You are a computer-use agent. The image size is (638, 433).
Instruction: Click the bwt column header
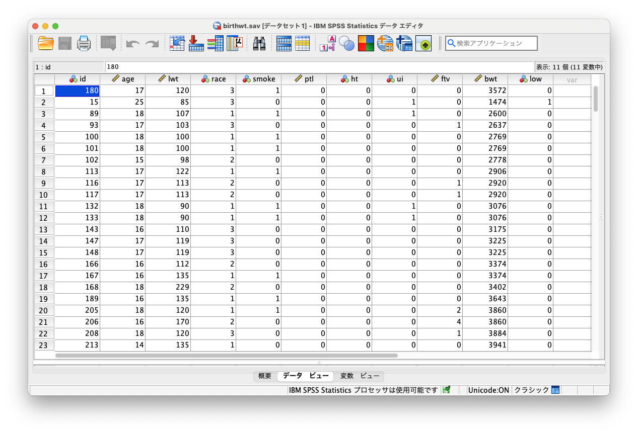485,79
